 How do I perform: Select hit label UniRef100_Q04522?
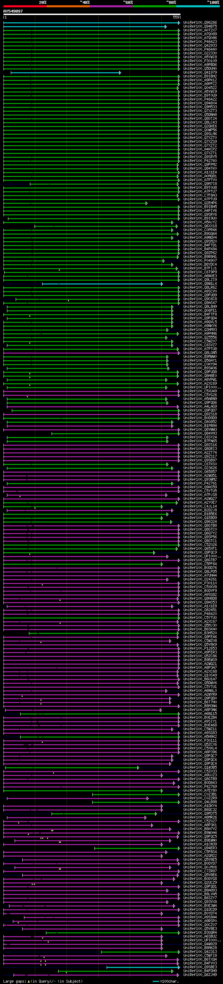click(x=200, y=88)
